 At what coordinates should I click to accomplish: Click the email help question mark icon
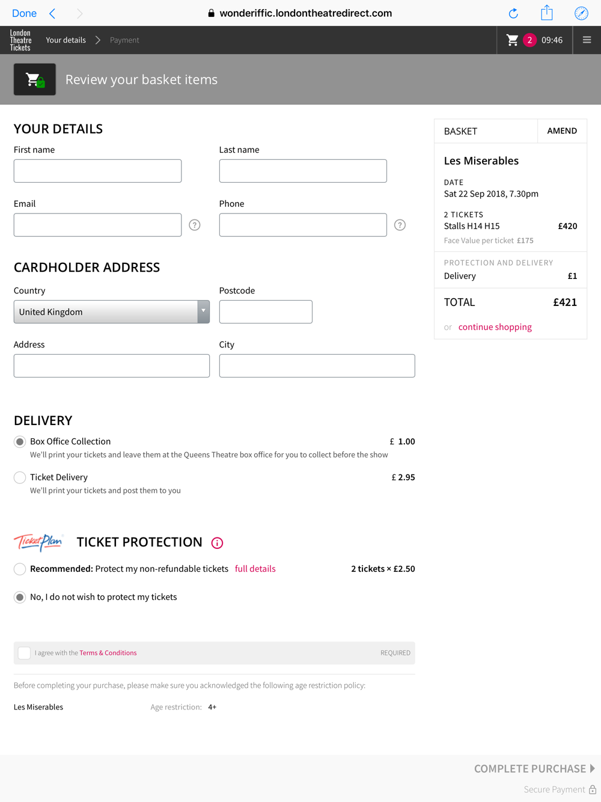195,225
